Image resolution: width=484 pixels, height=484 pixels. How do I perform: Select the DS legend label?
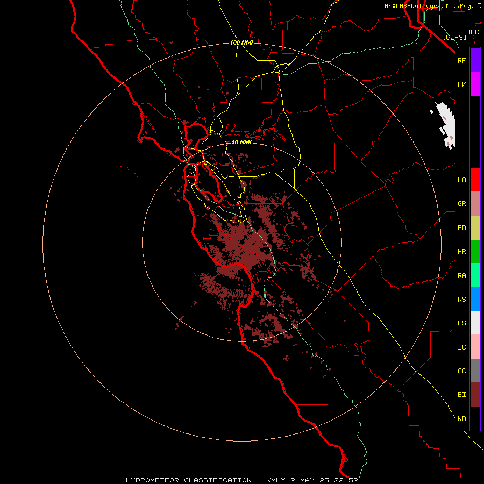tap(461, 323)
